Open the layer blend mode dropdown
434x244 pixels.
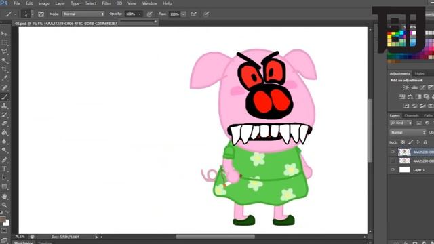408,133
